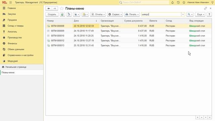This screenshot has height=121, width=215.
Task: Sort by the Организация column header
Action: [x=111, y=21]
